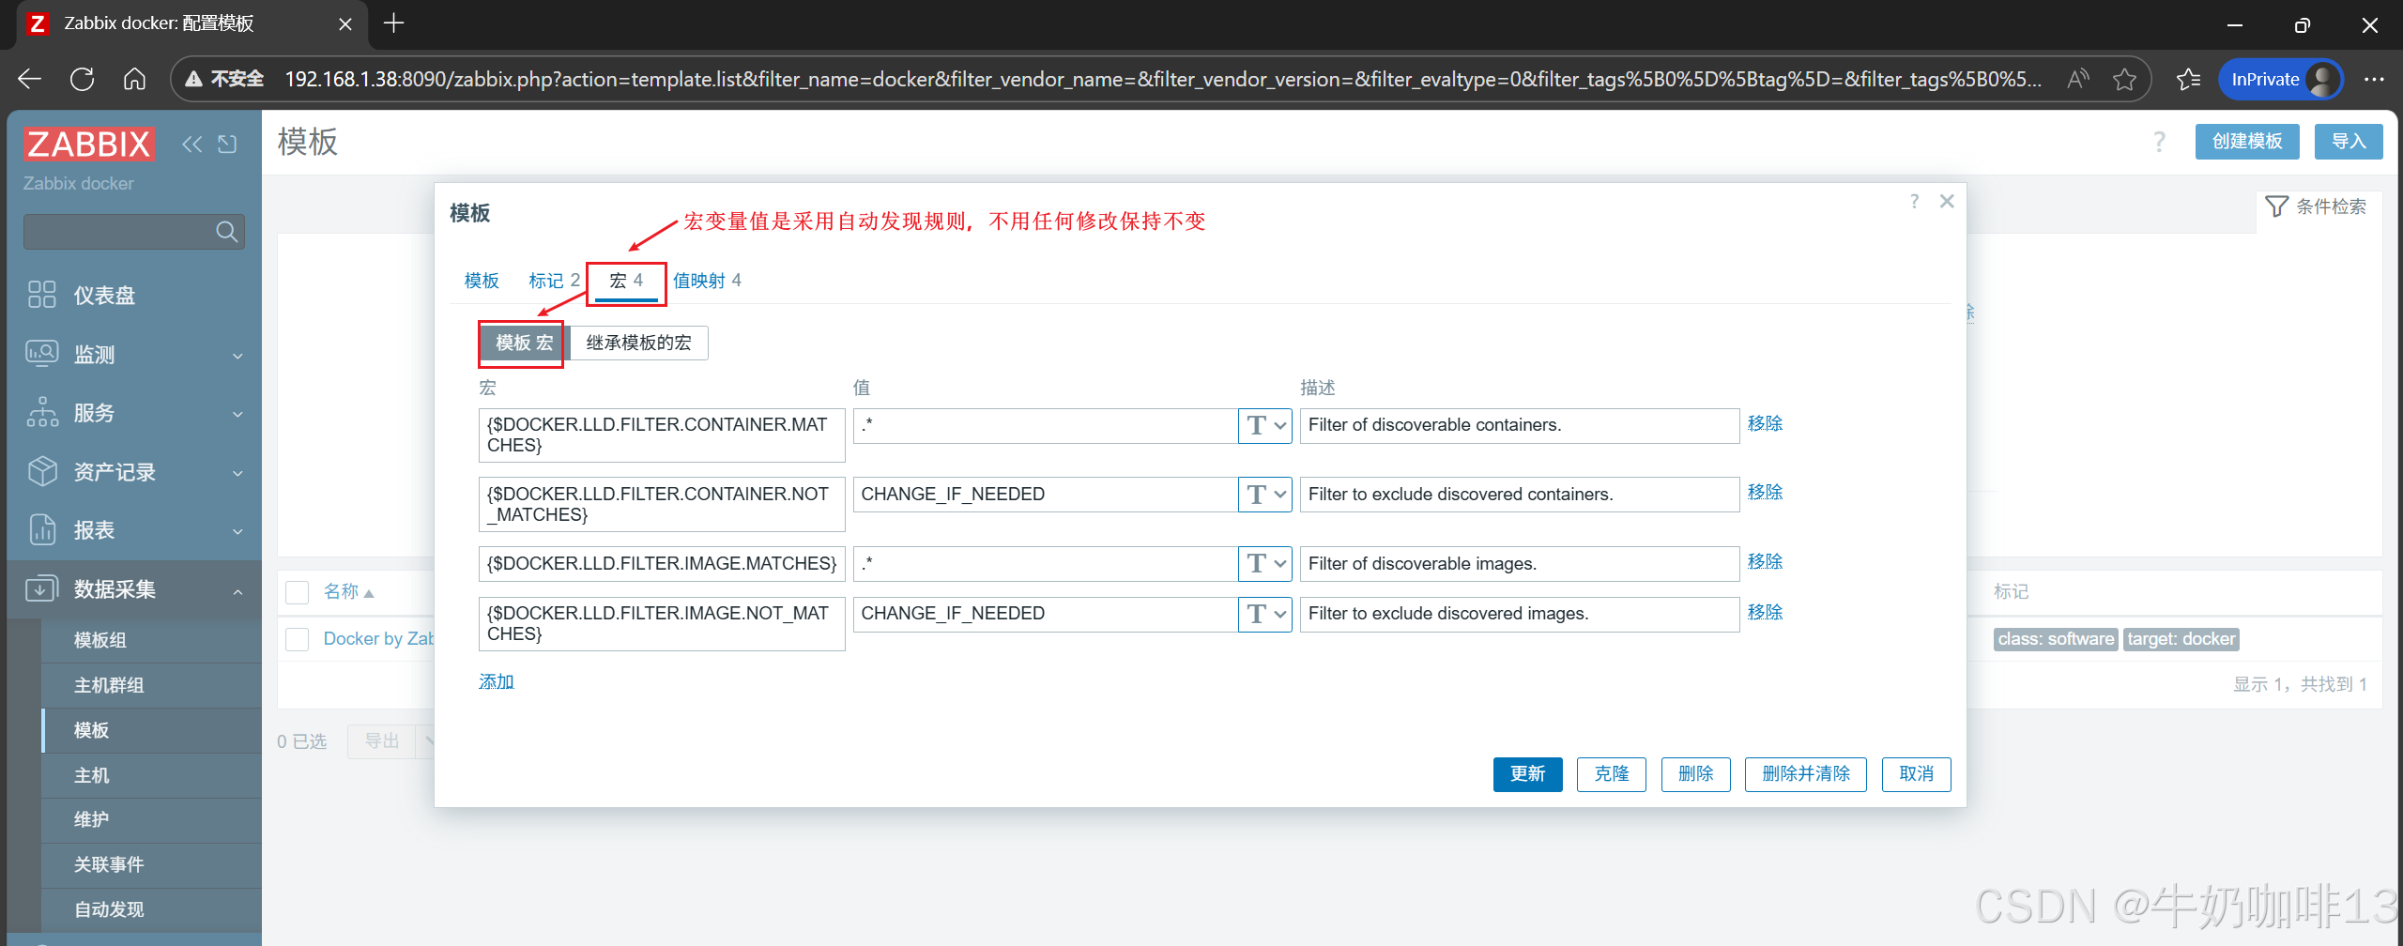Open value type dropdown for CONTAINER.MATCHES macro
The image size is (2403, 946).
(x=1265, y=425)
